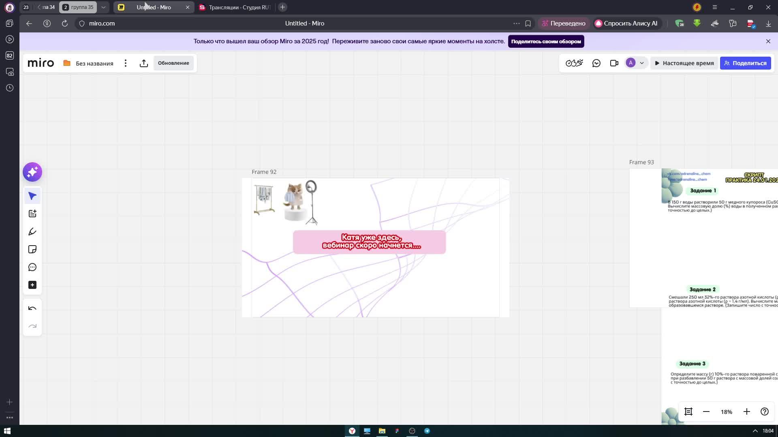
Task: Start Настоящее время presentation mode
Action: click(684, 63)
